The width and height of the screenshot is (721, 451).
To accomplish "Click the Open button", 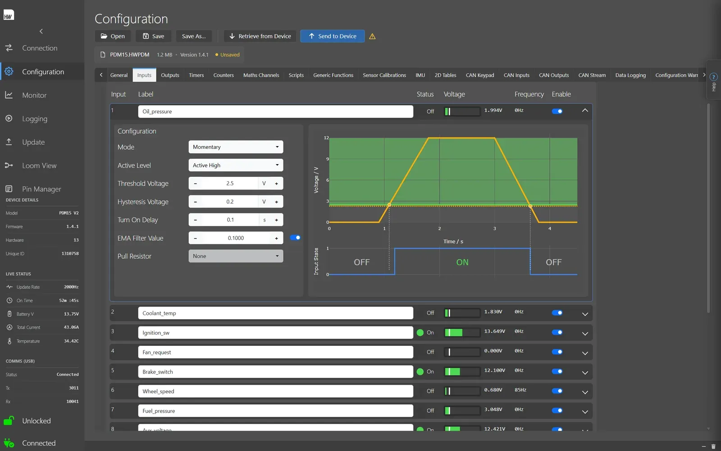I will pyautogui.click(x=113, y=36).
